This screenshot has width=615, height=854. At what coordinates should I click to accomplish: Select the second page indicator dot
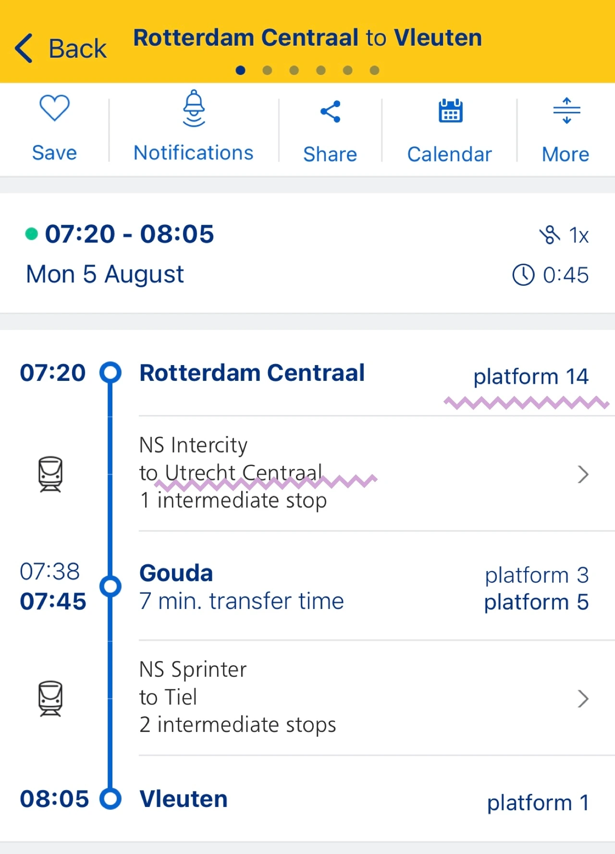click(x=268, y=71)
